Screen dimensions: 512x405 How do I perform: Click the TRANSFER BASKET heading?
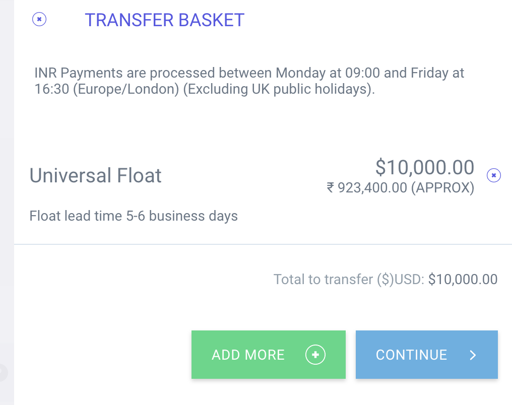pyautogui.click(x=165, y=20)
